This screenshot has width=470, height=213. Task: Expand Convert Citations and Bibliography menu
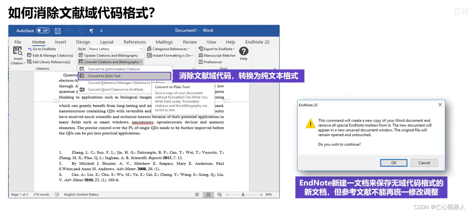point(110,62)
